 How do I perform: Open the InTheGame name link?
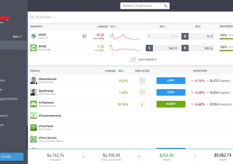pyautogui.click(x=46, y=103)
